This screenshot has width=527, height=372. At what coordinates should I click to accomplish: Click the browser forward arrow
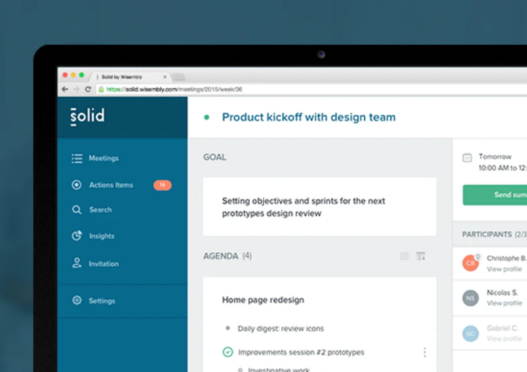click(x=76, y=89)
